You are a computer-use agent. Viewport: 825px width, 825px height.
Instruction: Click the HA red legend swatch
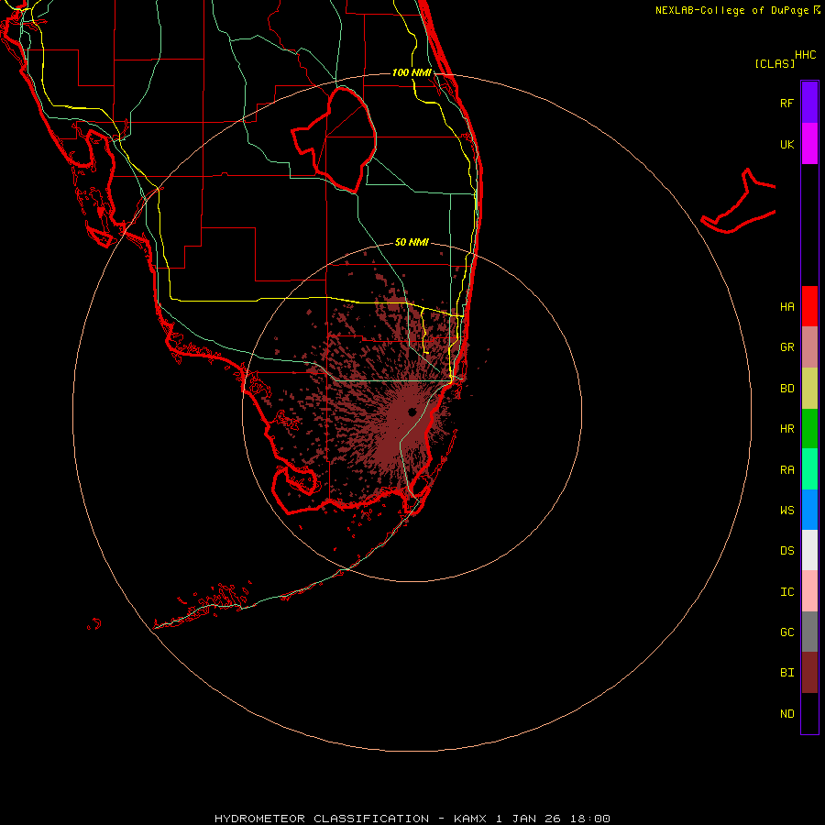[x=809, y=306]
